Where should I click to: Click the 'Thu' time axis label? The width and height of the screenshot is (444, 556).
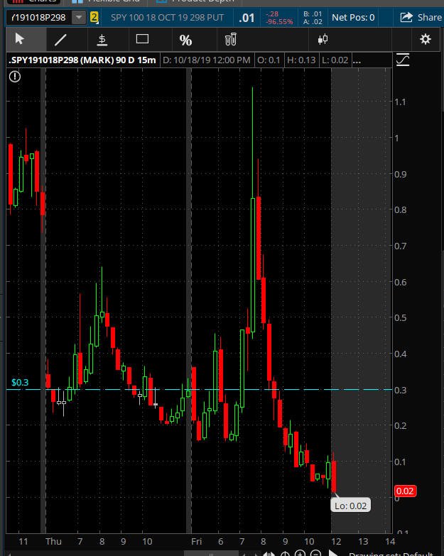[53, 542]
